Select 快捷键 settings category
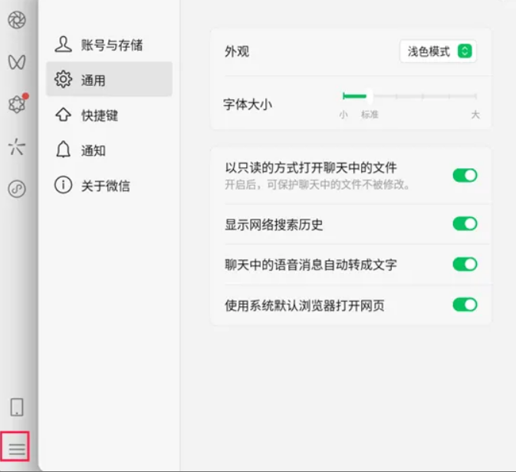Screen dimensions: 516x472 [109, 115]
